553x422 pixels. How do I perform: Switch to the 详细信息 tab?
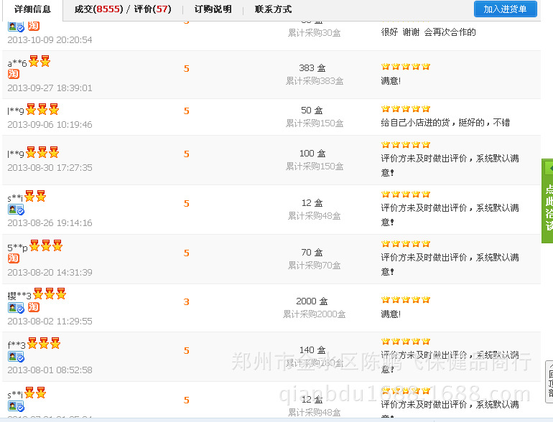point(32,9)
